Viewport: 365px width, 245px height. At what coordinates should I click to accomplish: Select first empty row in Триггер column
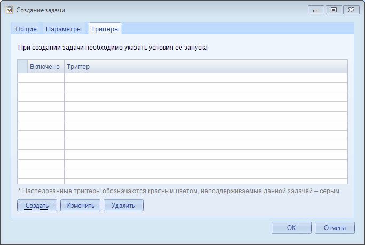pyautogui.click(x=205, y=78)
